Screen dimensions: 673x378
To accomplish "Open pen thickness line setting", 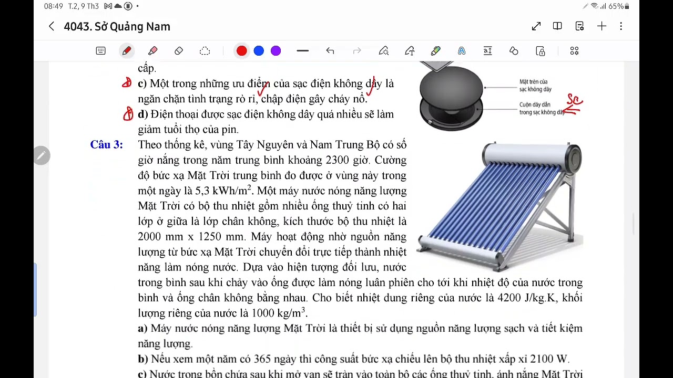I will tap(302, 51).
